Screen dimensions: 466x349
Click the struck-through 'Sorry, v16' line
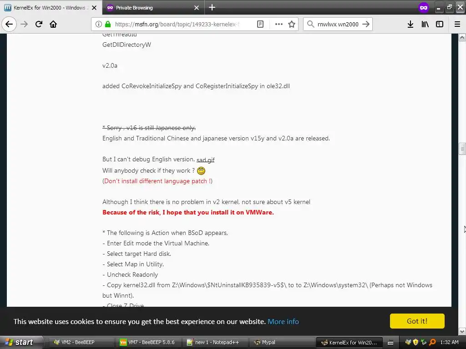149,128
